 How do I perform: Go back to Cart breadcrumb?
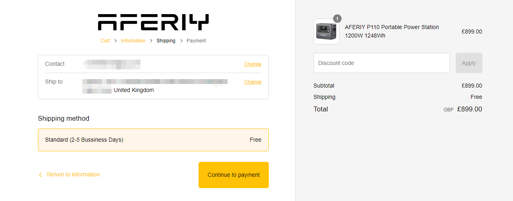pyautogui.click(x=105, y=41)
